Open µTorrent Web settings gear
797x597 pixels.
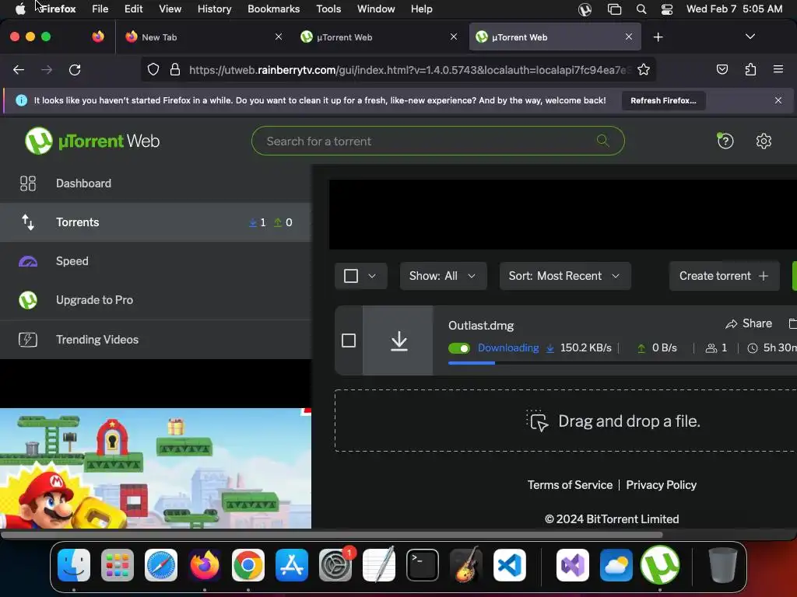click(764, 141)
